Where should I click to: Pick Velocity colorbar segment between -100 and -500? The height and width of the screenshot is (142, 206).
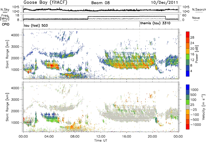[188, 117]
